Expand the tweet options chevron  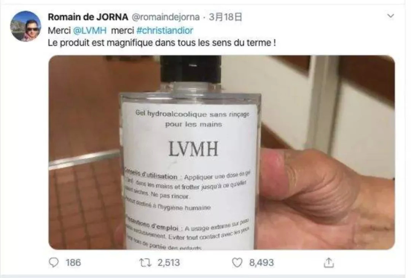(x=390, y=16)
